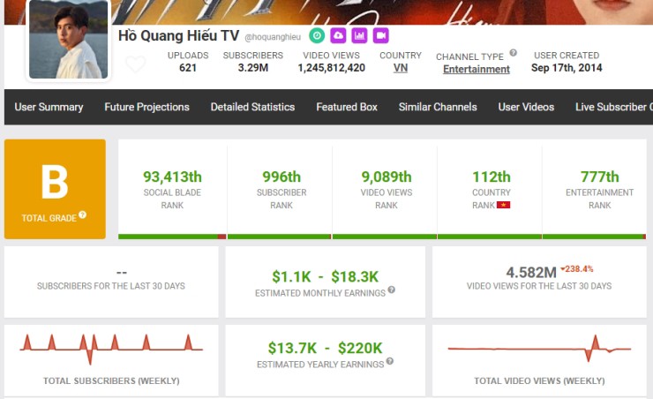The width and height of the screenshot is (653, 399).
Task: Click help icon beside Estimated Monthly Earnings
Action: pyautogui.click(x=391, y=290)
